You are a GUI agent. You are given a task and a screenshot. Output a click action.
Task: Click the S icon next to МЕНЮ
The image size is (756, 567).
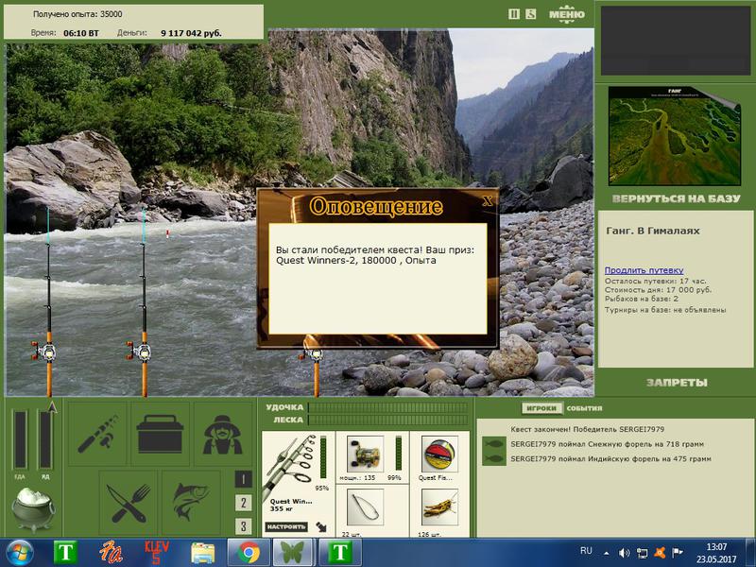[530, 14]
